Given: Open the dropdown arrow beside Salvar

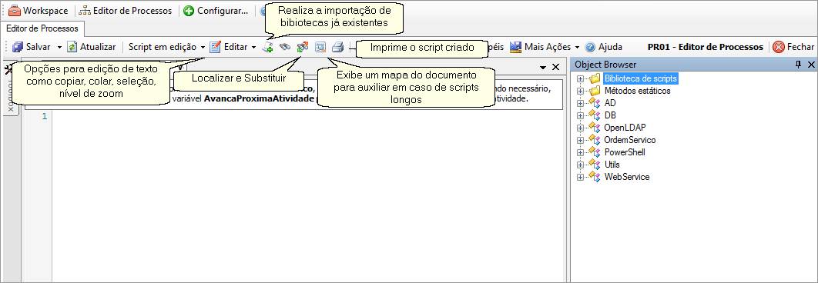Looking at the screenshot, I should [x=59, y=47].
